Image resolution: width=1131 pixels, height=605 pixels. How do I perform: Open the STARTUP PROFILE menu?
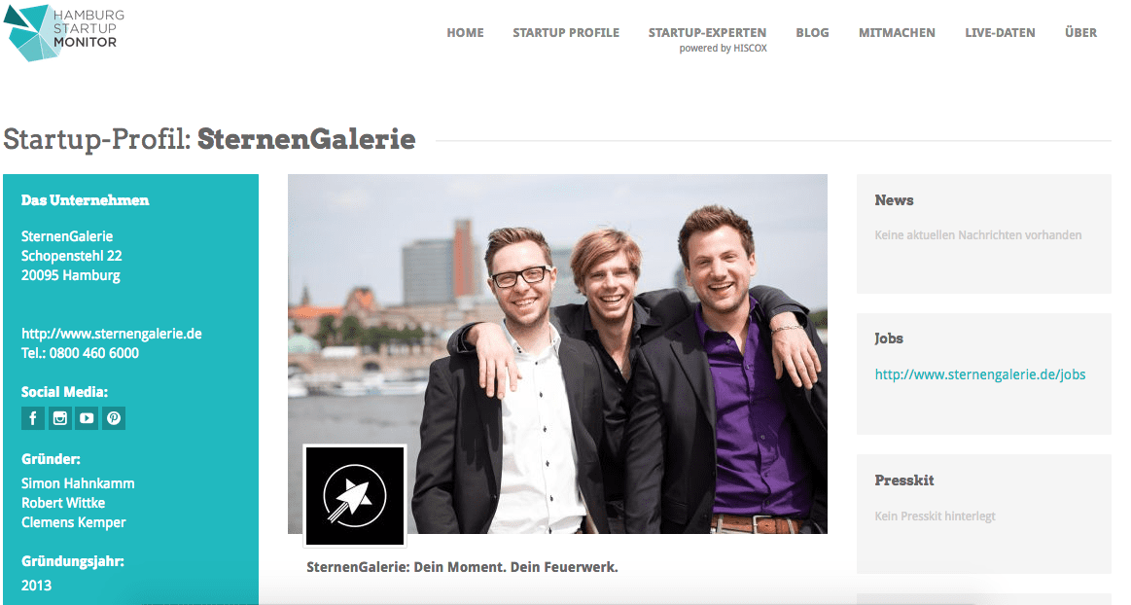pyautogui.click(x=566, y=32)
